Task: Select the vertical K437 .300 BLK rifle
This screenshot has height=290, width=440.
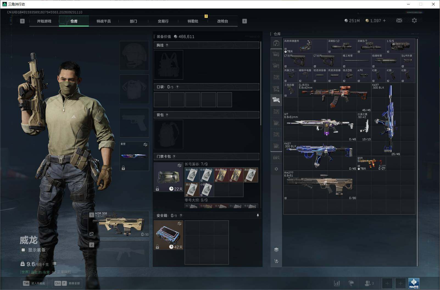Action: (x=386, y=119)
